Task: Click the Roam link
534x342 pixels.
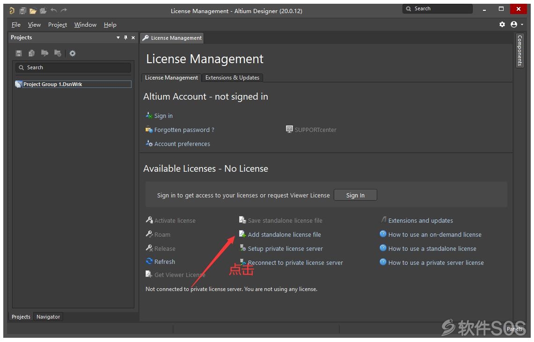Action: coord(162,234)
